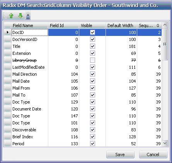Toggle the Visible checkbox for Title

click(x=92, y=46)
